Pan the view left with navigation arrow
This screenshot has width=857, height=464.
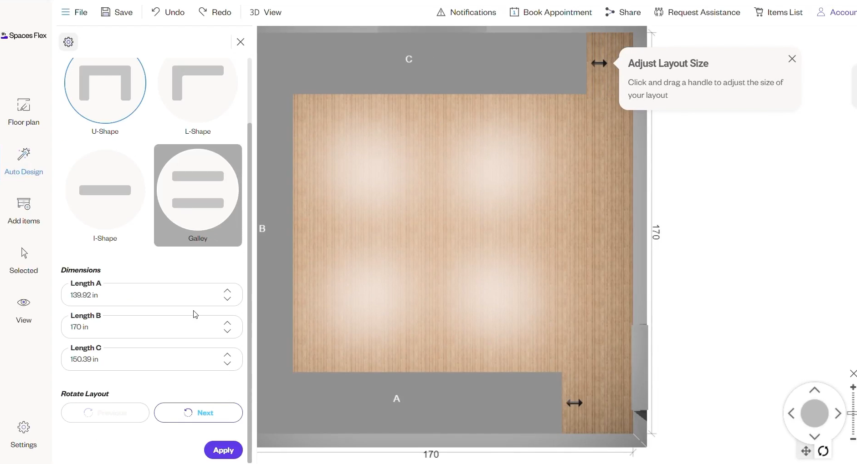tap(791, 414)
